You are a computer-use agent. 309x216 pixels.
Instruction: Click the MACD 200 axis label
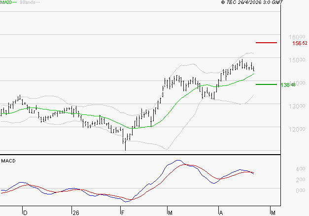300,180
